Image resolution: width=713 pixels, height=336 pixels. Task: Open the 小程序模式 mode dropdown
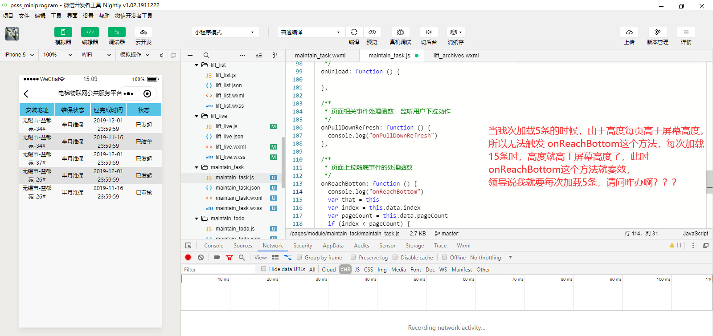225,32
